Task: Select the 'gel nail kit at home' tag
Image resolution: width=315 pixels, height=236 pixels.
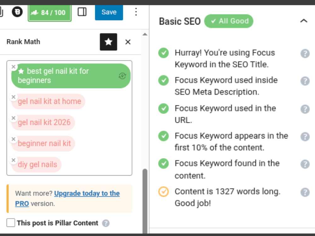Action: (48, 102)
